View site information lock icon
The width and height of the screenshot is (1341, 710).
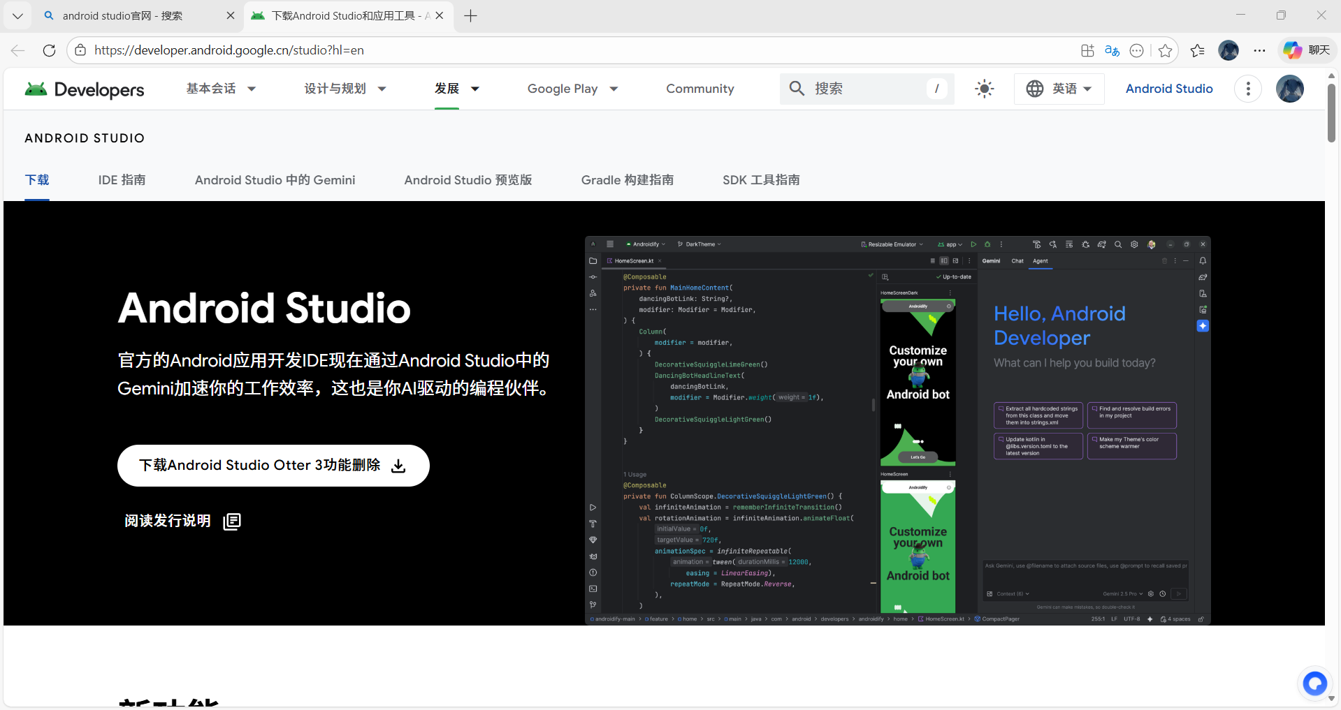tap(80, 50)
